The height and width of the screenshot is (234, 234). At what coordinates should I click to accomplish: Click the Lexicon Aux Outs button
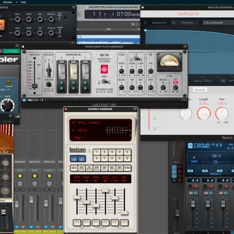81,168
